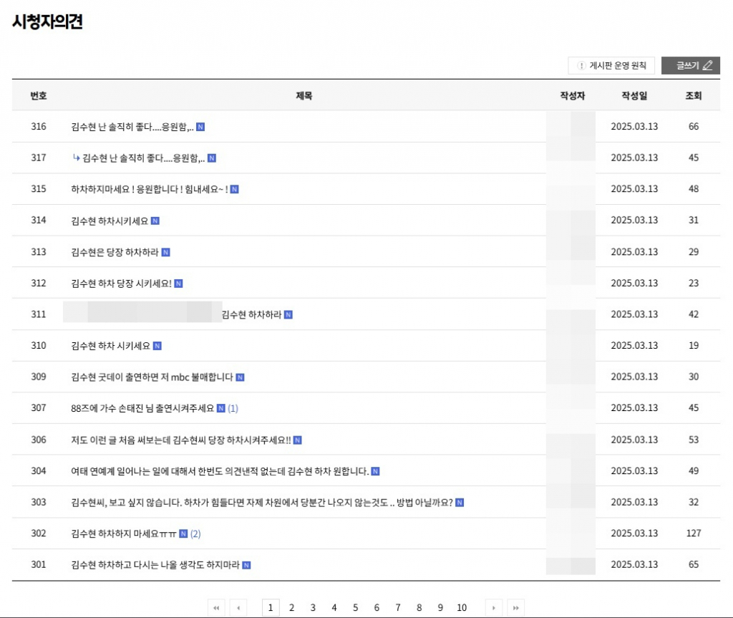
Task: Click the 작성일 column header
Action: [x=634, y=95]
